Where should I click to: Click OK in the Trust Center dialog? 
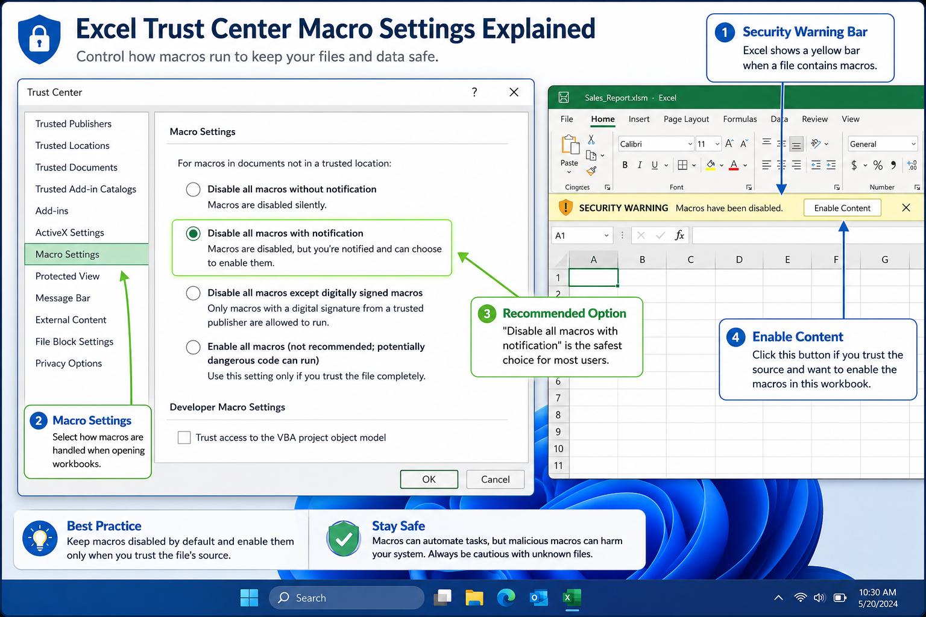tap(429, 479)
